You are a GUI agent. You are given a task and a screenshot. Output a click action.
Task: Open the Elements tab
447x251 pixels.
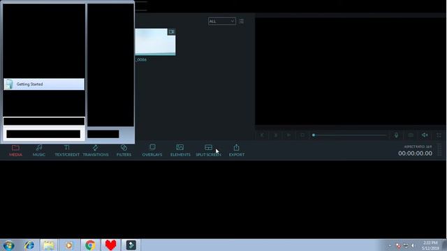click(180, 151)
